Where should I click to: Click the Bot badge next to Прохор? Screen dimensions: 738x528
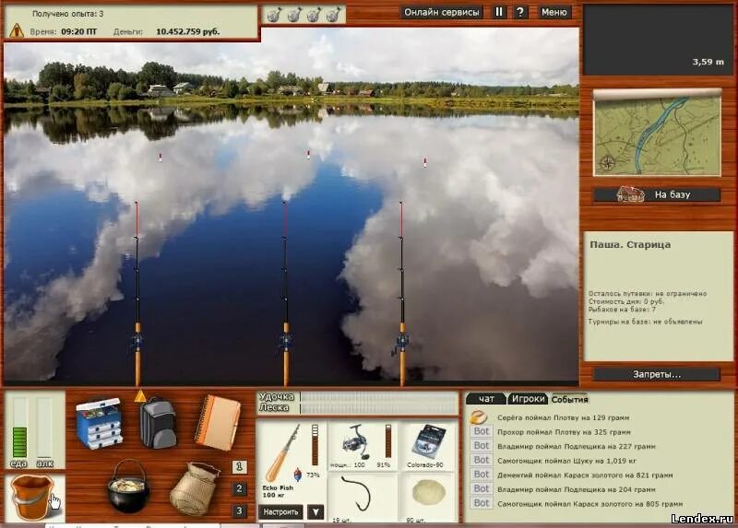coord(481,431)
